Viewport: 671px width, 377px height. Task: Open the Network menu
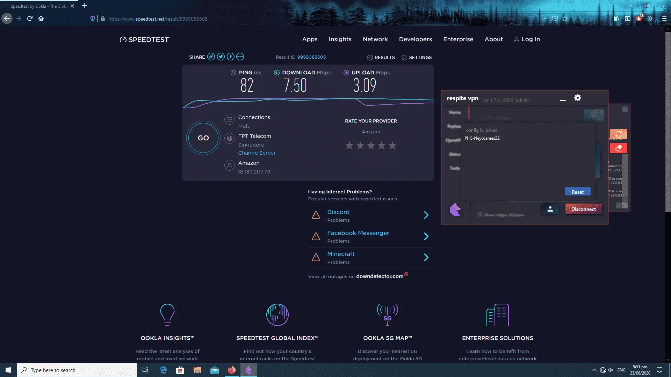[375, 39]
